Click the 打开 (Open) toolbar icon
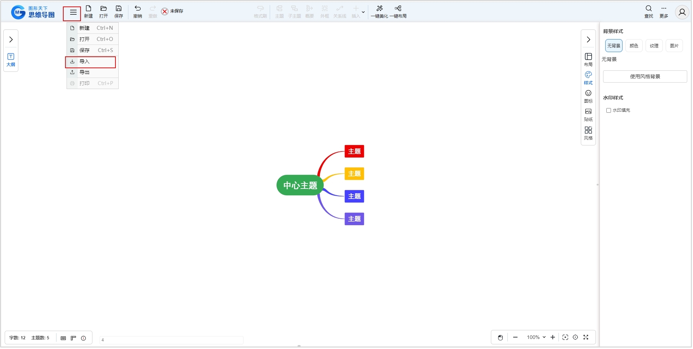 click(x=104, y=12)
